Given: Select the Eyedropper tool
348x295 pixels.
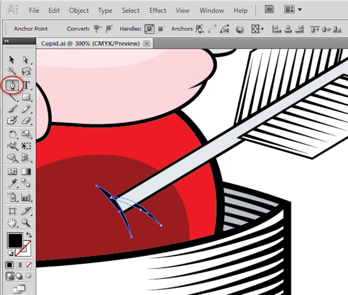Looking at the screenshot, I should pyautogui.click(x=12, y=183).
